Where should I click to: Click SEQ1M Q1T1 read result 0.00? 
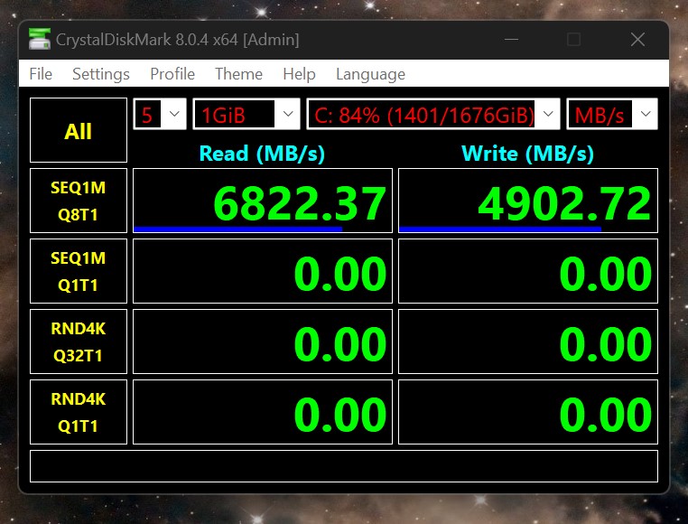pos(263,271)
